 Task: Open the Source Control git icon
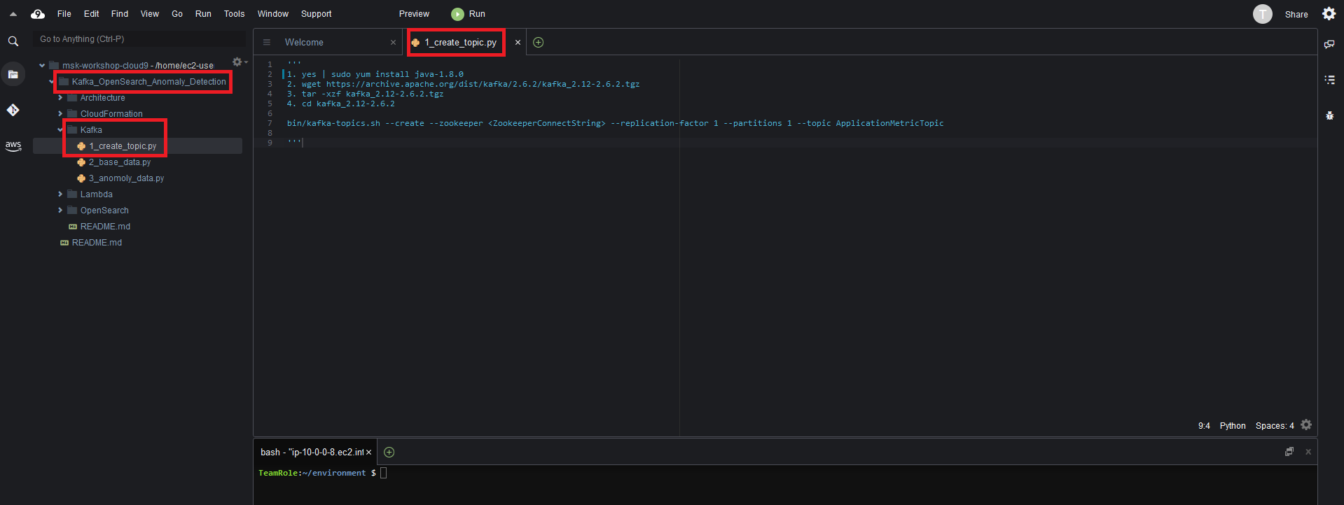click(13, 110)
